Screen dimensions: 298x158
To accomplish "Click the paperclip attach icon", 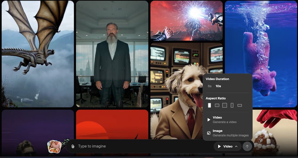I will coord(73,146).
